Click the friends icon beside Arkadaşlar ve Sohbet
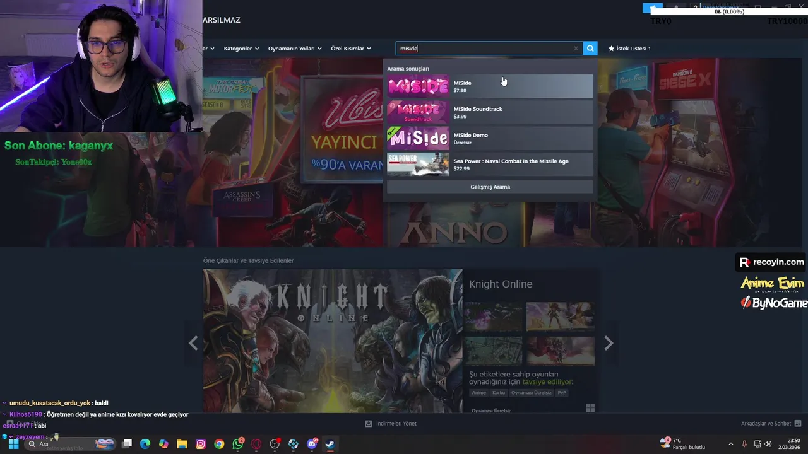 798,424
